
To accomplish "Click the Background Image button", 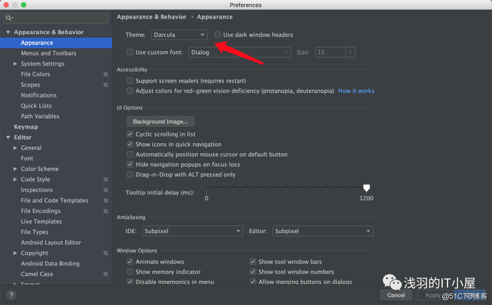I will tap(160, 121).
